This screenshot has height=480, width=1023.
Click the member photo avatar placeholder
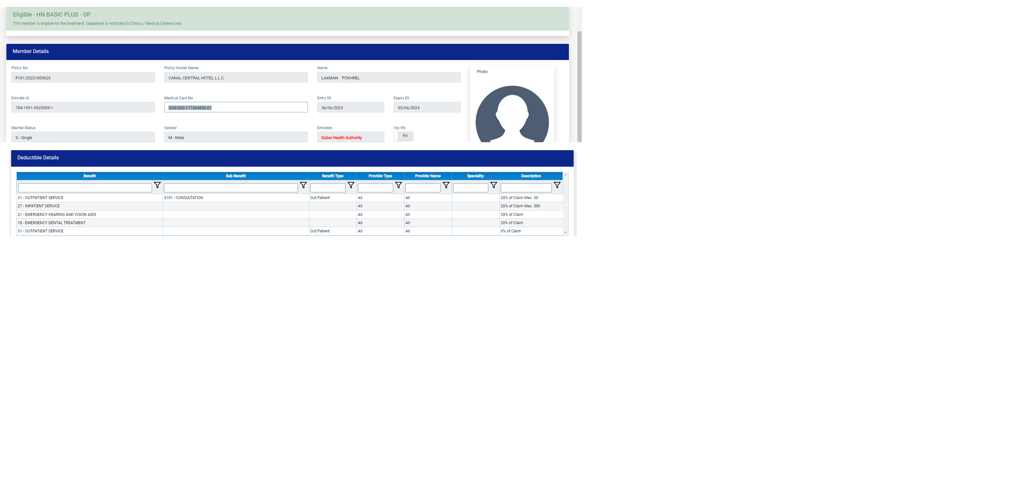pyautogui.click(x=512, y=115)
